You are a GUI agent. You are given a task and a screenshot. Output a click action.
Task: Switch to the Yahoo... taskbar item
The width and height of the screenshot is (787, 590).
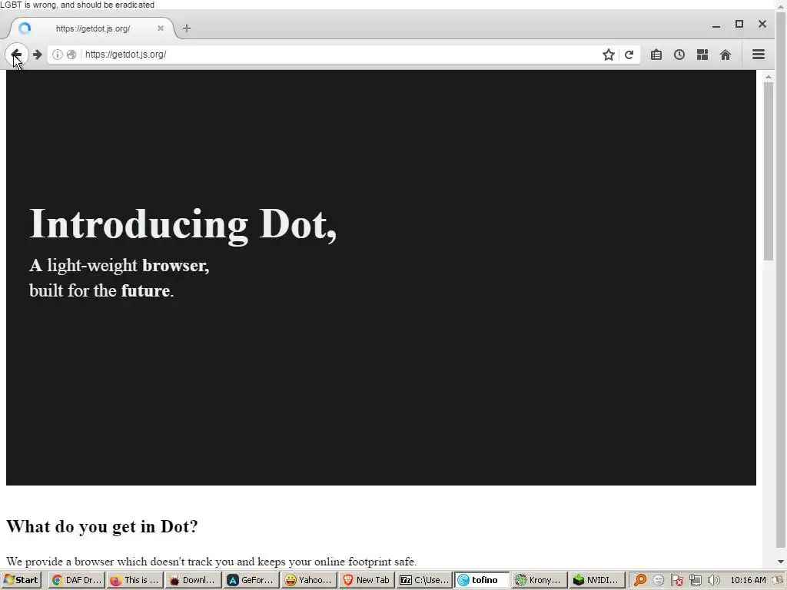coord(309,580)
